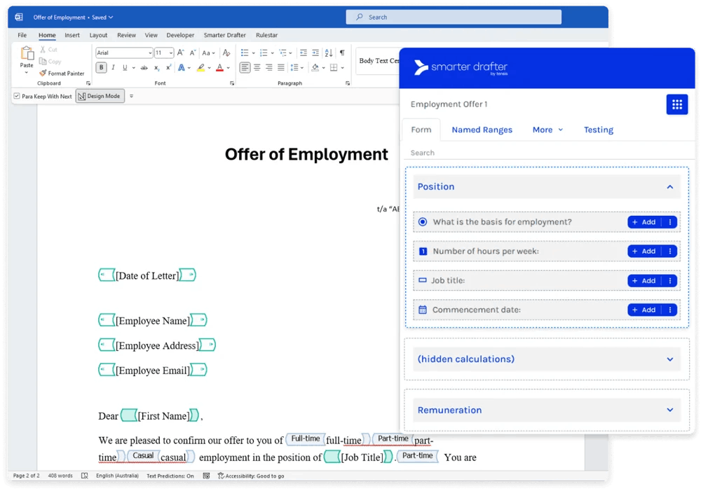The width and height of the screenshot is (701, 491).
Task: Toggle the Para Keep With Next checkbox
Action: (x=17, y=96)
